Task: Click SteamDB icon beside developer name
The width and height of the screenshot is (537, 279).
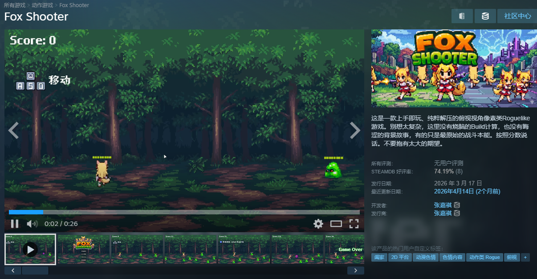Action: (x=457, y=205)
